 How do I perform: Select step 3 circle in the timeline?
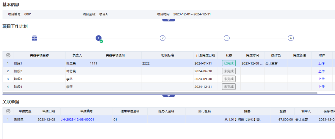pyautogui.click(x=227, y=38)
